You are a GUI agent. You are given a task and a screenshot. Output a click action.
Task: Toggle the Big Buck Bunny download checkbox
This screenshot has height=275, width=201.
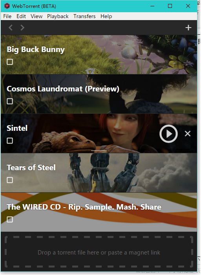pyautogui.click(x=10, y=62)
